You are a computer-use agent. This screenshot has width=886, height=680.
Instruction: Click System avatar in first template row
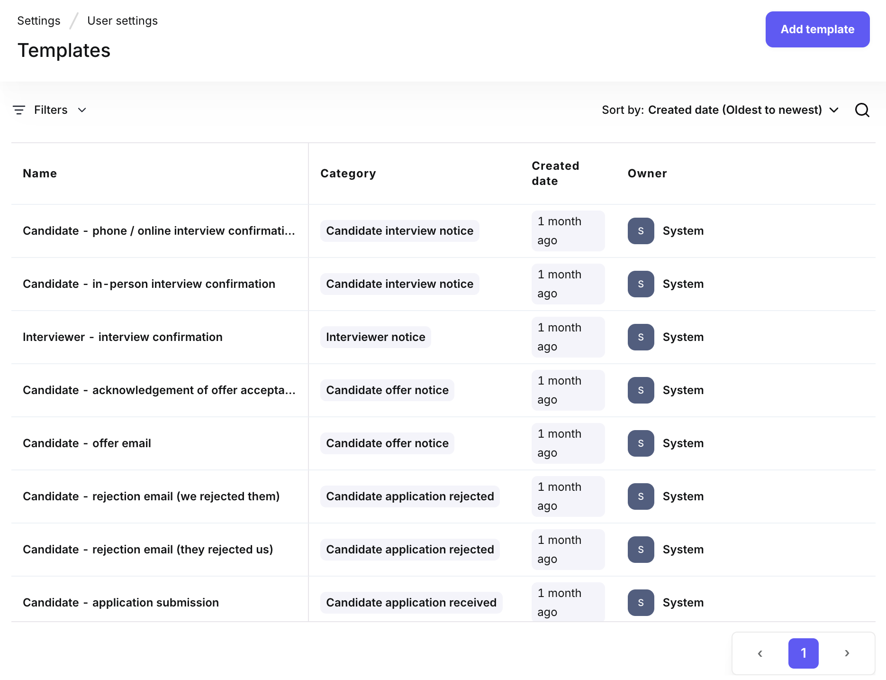[x=641, y=231]
